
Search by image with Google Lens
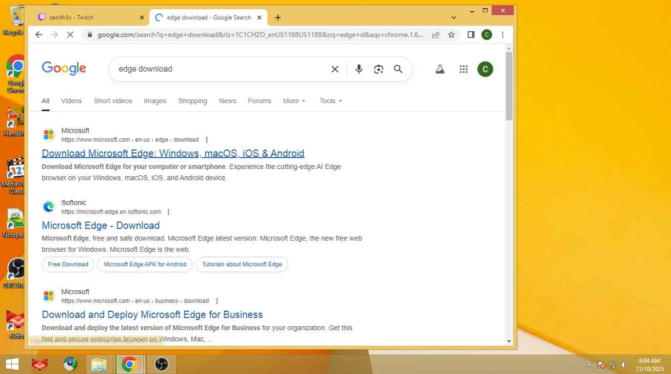coord(378,69)
